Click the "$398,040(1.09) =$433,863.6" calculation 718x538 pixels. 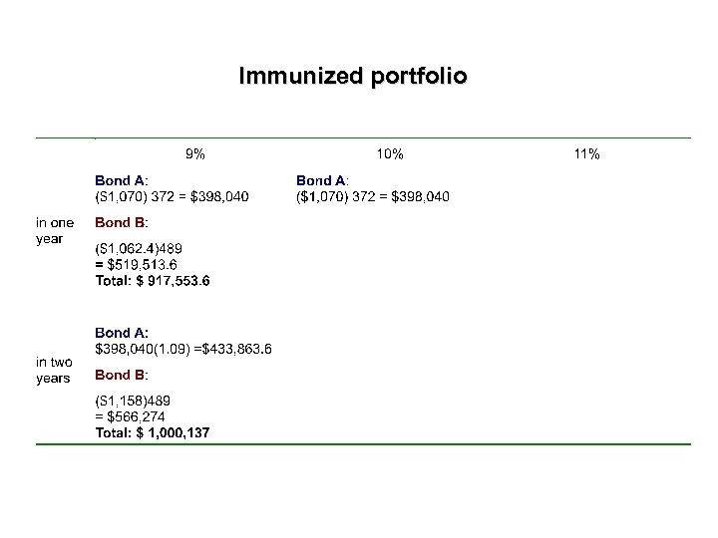tap(183, 349)
